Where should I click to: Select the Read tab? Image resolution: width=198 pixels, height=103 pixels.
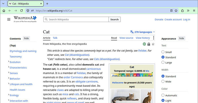114,38
